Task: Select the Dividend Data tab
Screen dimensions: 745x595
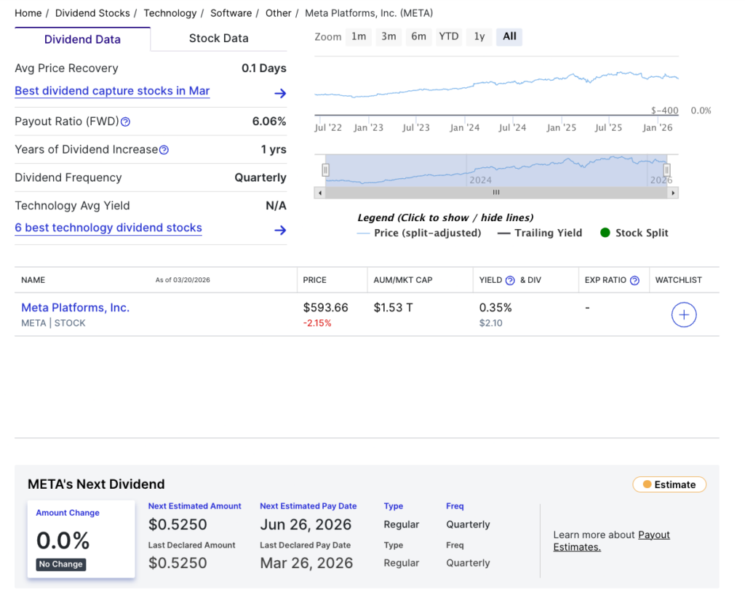Action: click(82, 38)
